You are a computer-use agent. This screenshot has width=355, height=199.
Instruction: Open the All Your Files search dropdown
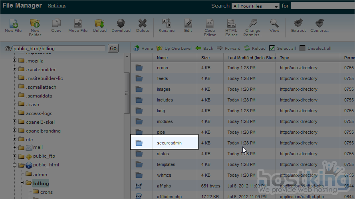(x=256, y=6)
